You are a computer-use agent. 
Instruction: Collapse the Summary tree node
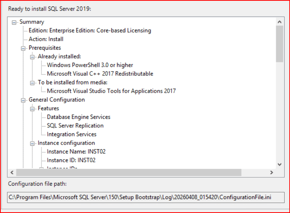[14, 22]
